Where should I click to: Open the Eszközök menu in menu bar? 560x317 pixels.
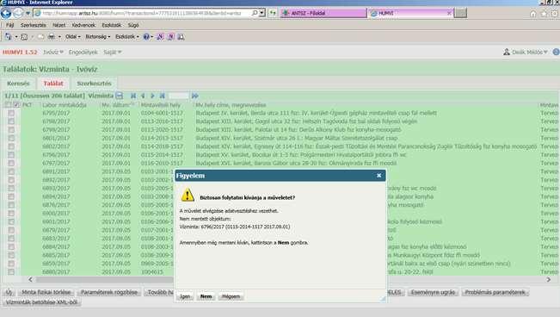tap(112, 25)
